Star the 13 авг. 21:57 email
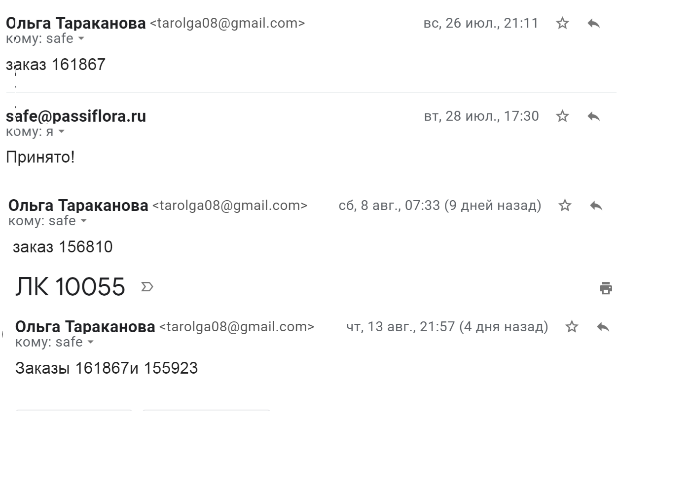692x489 pixels. (572, 327)
